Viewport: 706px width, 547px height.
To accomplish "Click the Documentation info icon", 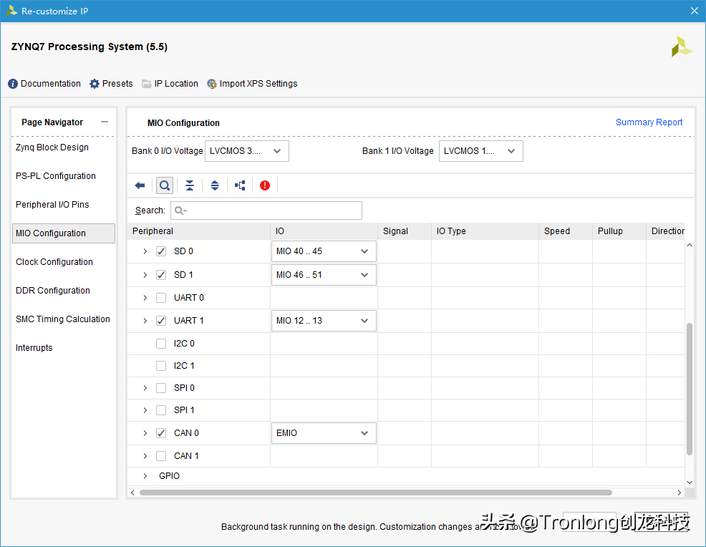I will coord(13,84).
